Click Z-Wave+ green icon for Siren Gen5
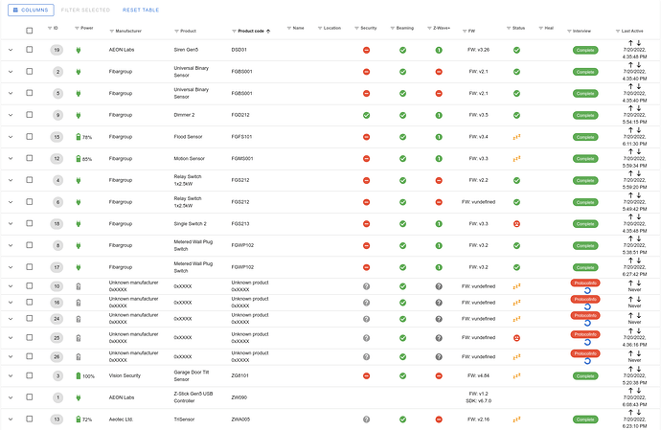Screen dimensions: 661x430 439,50
